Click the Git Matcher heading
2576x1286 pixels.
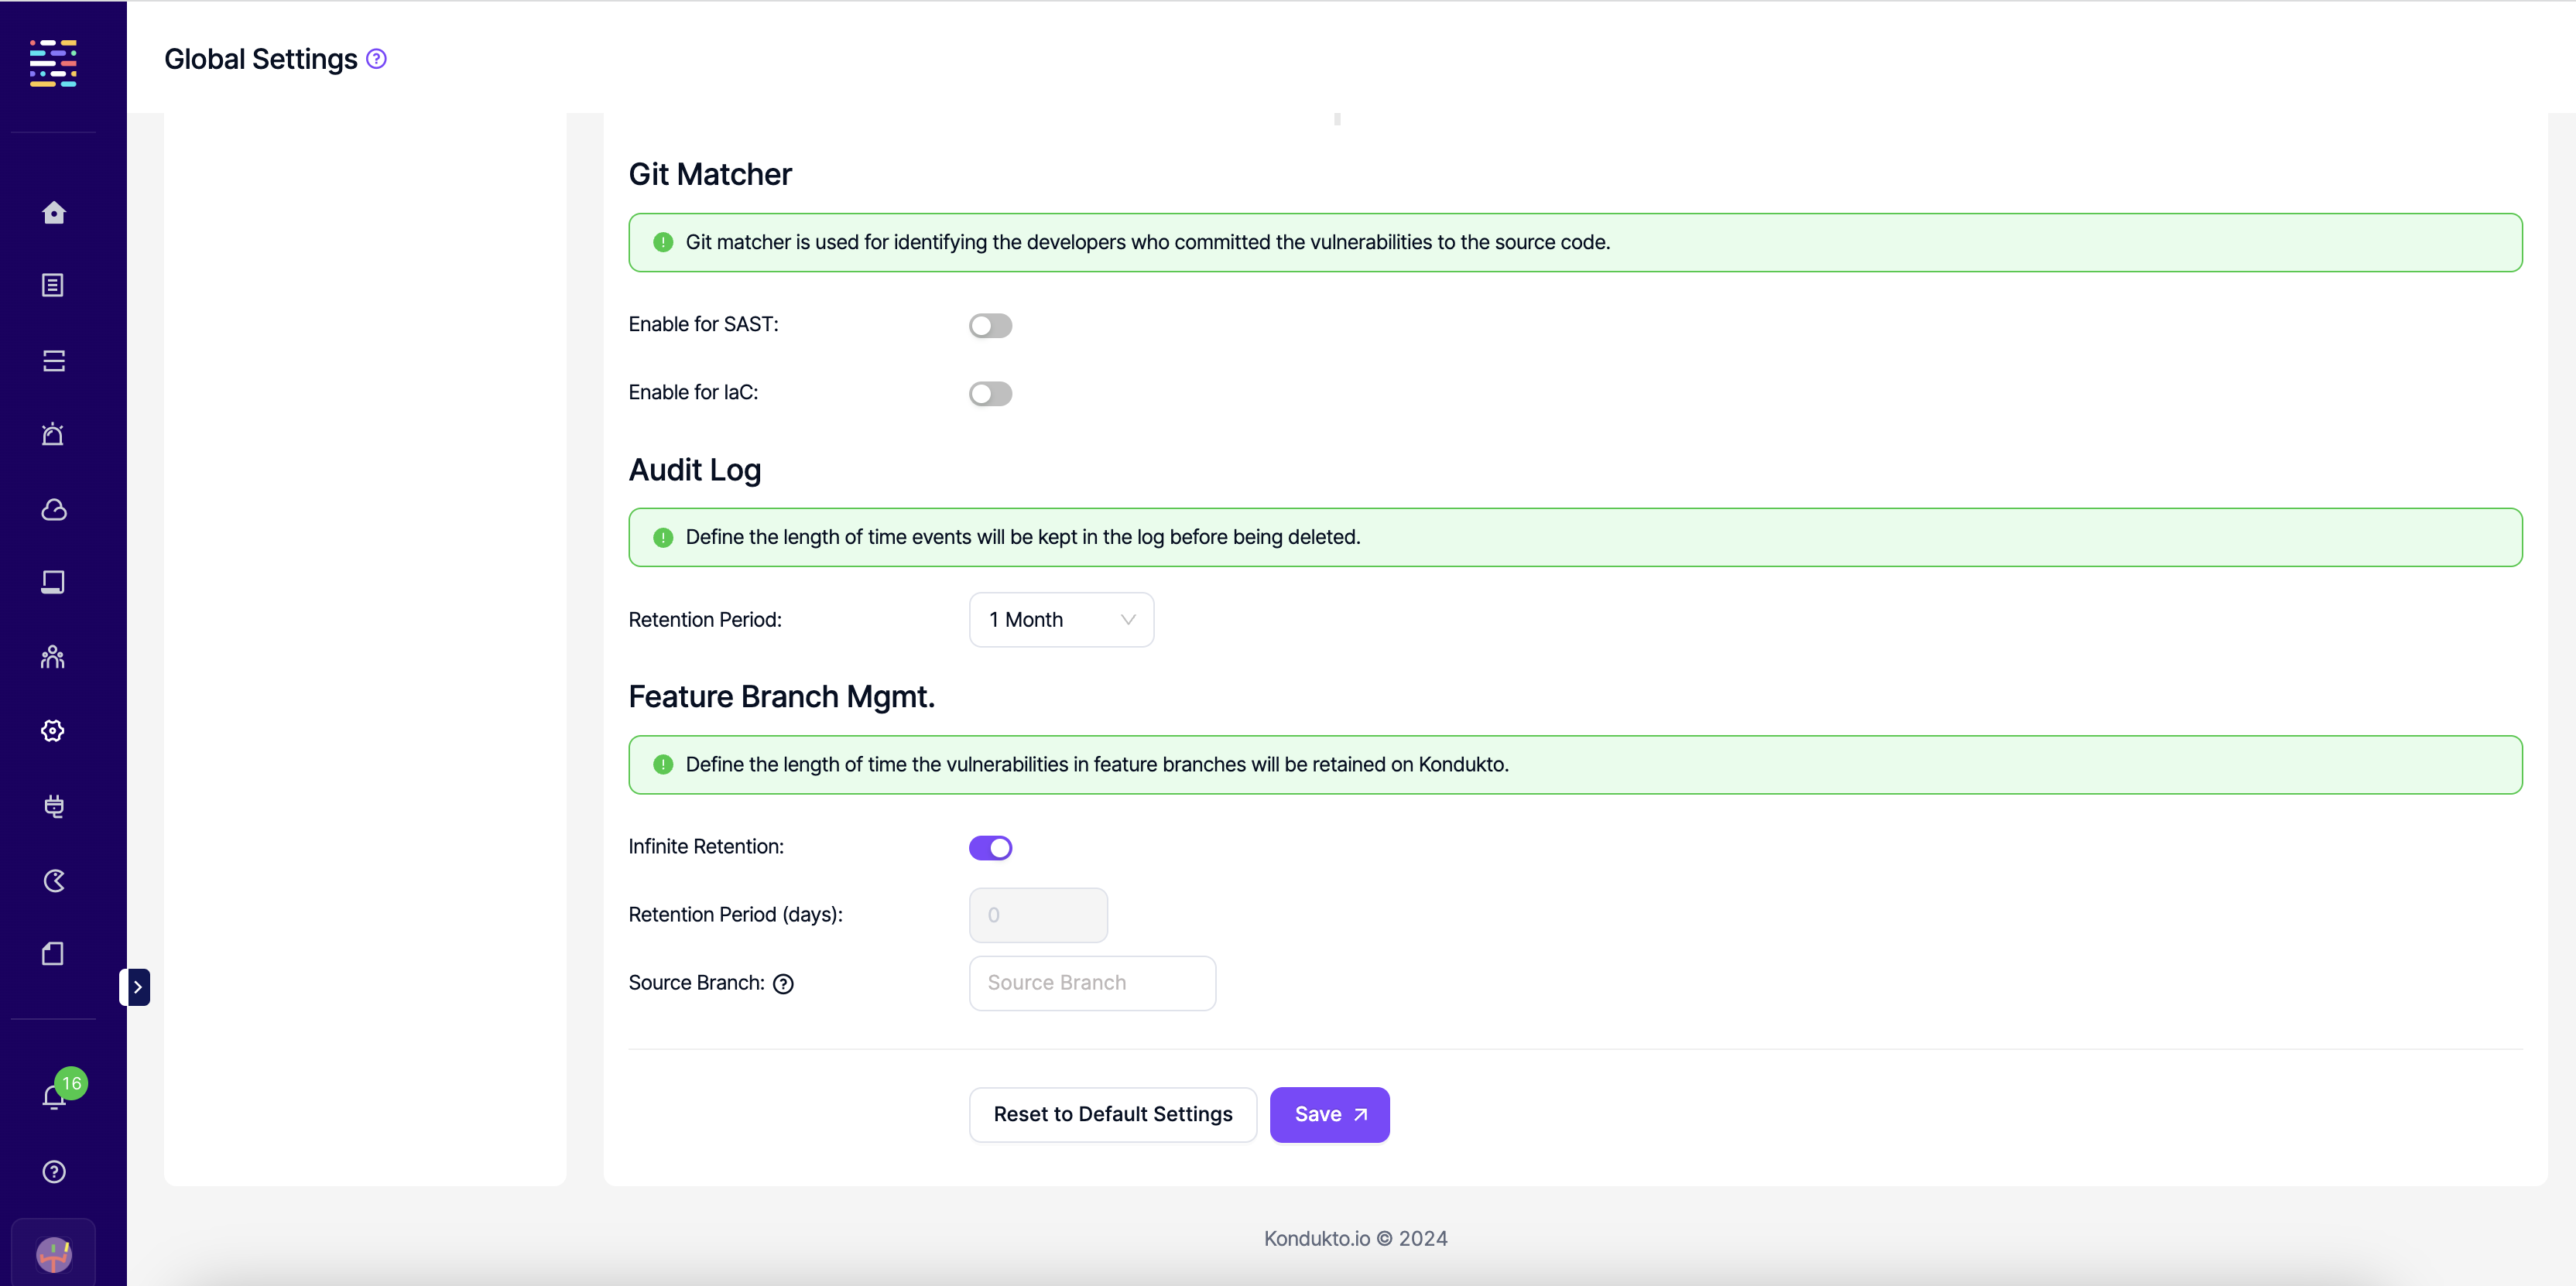pyautogui.click(x=710, y=175)
